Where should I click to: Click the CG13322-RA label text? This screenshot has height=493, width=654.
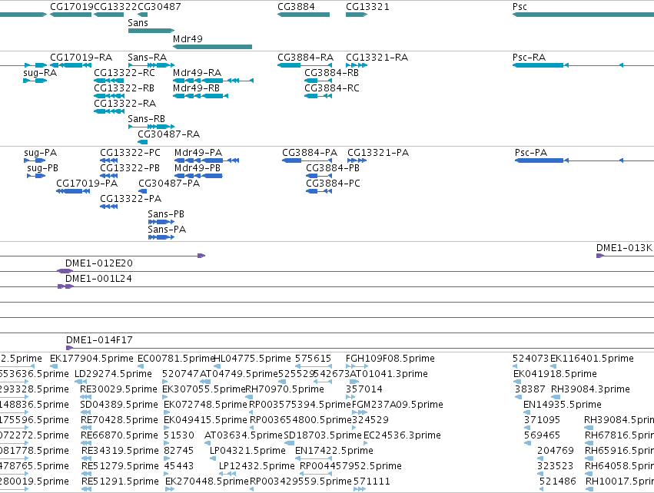(124, 104)
